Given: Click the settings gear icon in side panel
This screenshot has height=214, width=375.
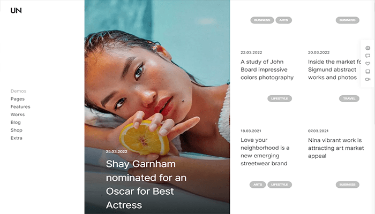Looking at the screenshot, I should point(367,48).
